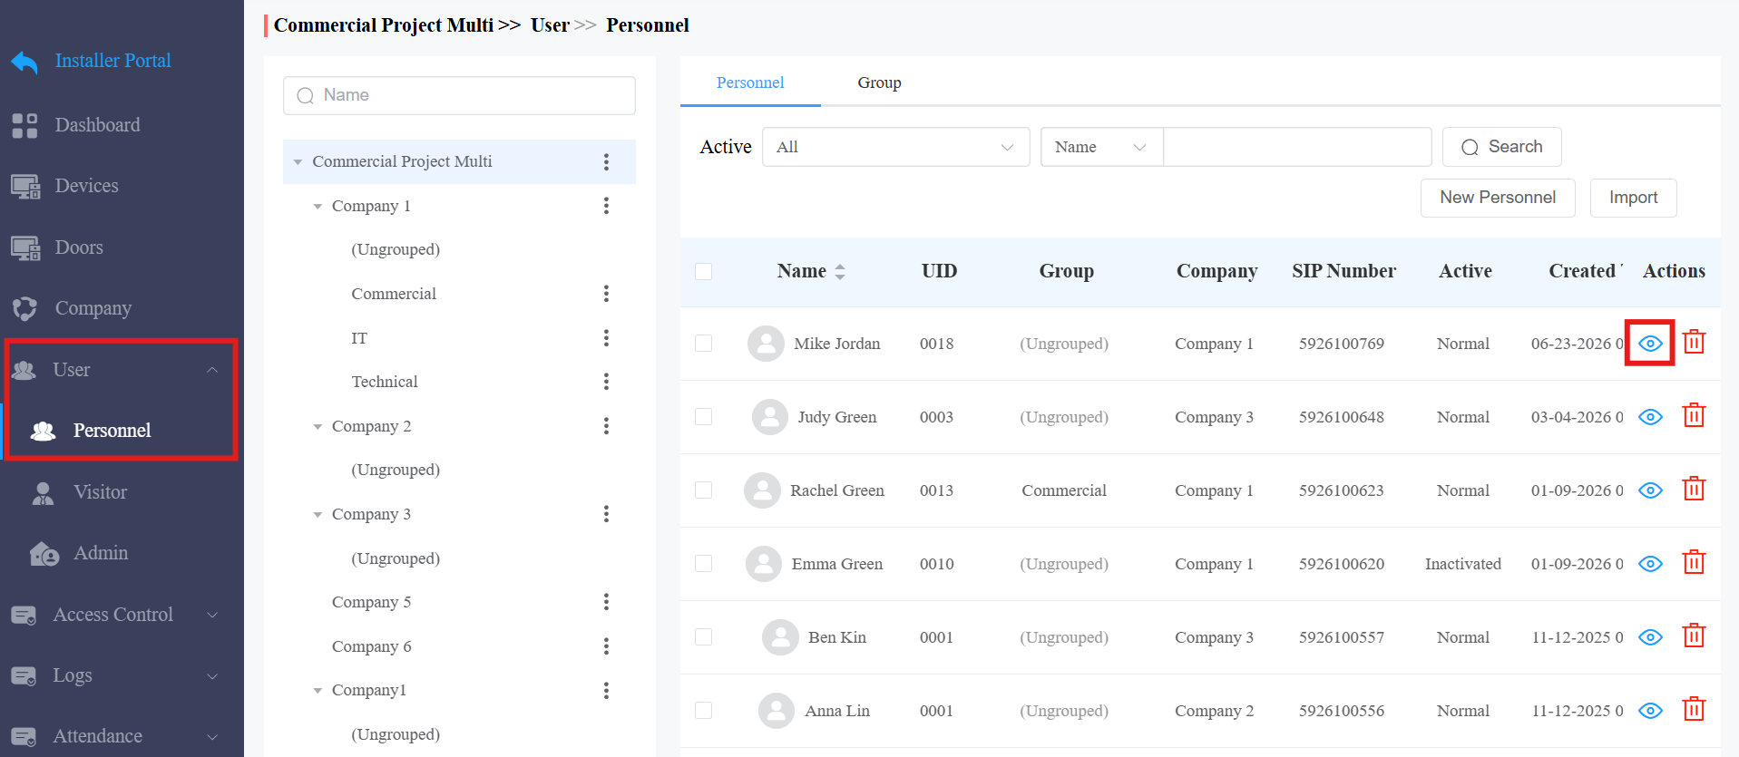Delete Rachel Green using trash icon
This screenshot has height=757, width=1739.
point(1694,490)
